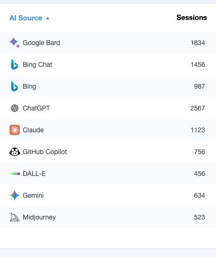Click the Bing Chat logo icon
216x257 pixels.
click(x=14, y=64)
